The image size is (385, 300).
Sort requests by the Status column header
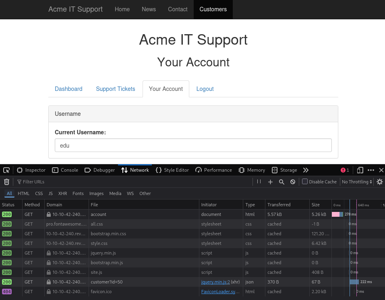click(11, 205)
